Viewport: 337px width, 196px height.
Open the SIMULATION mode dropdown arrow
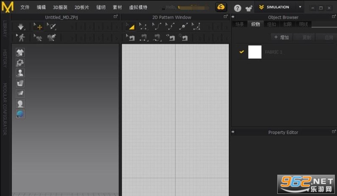coord(300,7)
